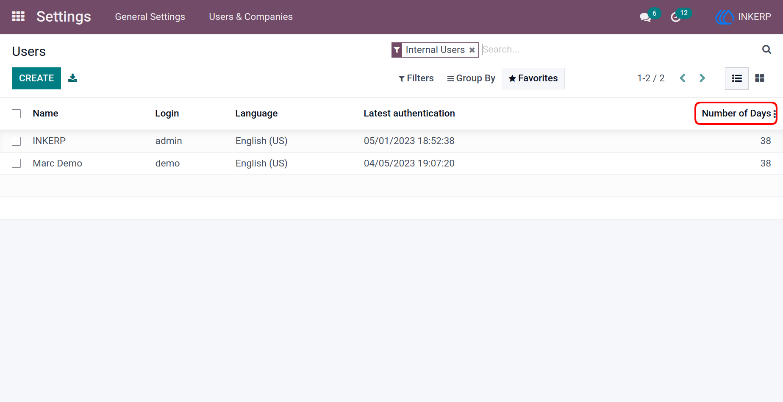Open the INKERP user record name
The width and height of the screenshot is (783, 402).
click(x=49, y=141)
